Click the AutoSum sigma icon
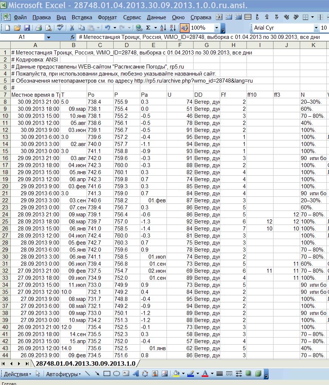 pos(148,28)
